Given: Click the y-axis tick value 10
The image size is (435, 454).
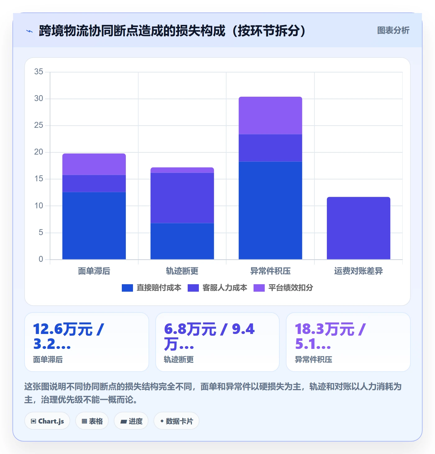Looking at the screenshot, I should pyautogui.click(x=39, y=206).
